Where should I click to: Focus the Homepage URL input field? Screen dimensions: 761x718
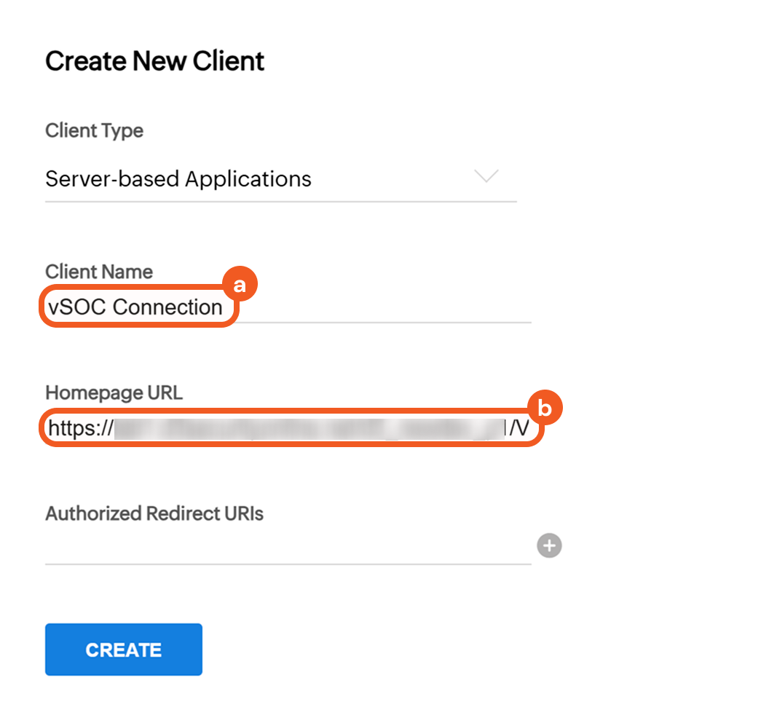(291, 429)
